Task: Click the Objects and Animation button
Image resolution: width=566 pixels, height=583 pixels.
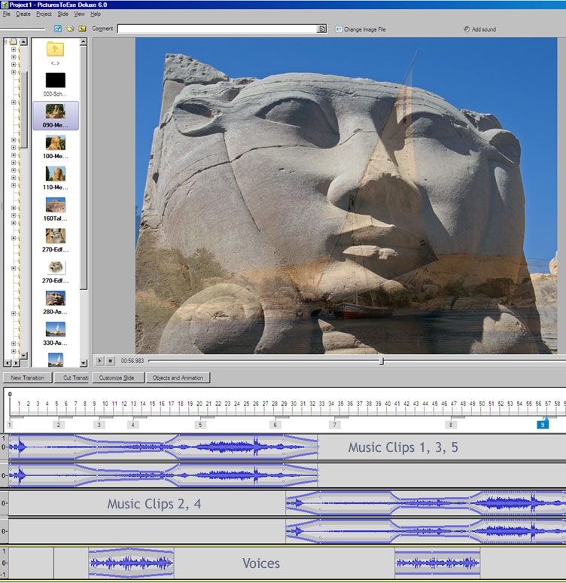Action: click(x=177, y=377)
